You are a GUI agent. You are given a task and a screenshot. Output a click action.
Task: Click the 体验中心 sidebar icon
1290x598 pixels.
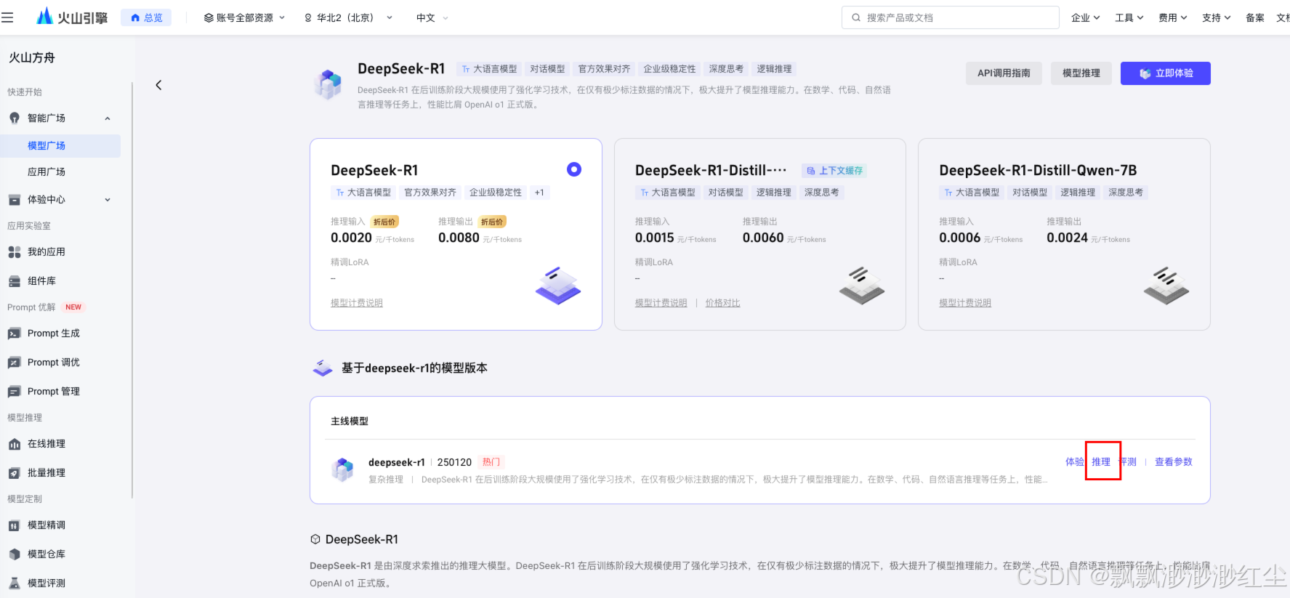coord(15,199)
